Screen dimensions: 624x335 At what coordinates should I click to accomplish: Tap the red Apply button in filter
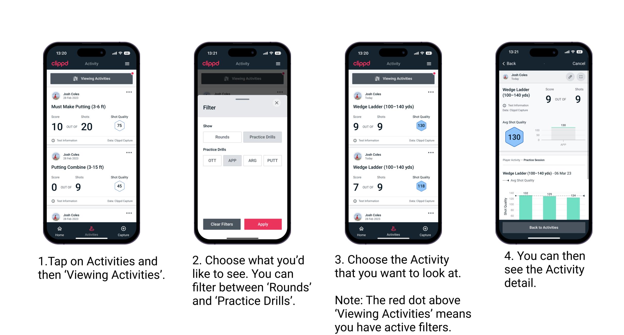pos(263,224)
